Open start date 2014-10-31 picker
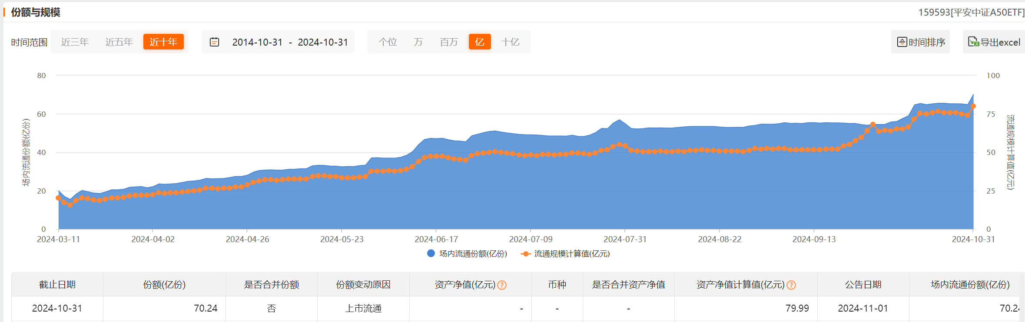Screen dimensions: 1025x322 point(257,42)
